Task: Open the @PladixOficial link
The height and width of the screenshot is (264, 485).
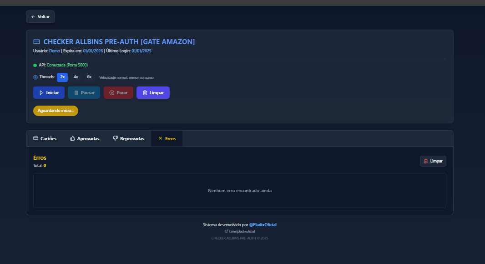Action: [263, 225]
